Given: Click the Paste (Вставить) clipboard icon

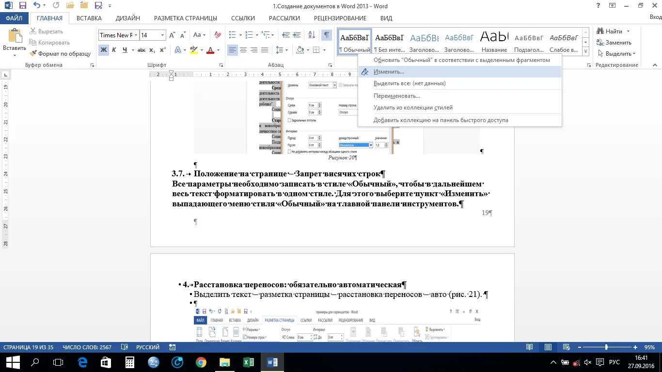Looking at the screenshot, I should pos(15,36).
